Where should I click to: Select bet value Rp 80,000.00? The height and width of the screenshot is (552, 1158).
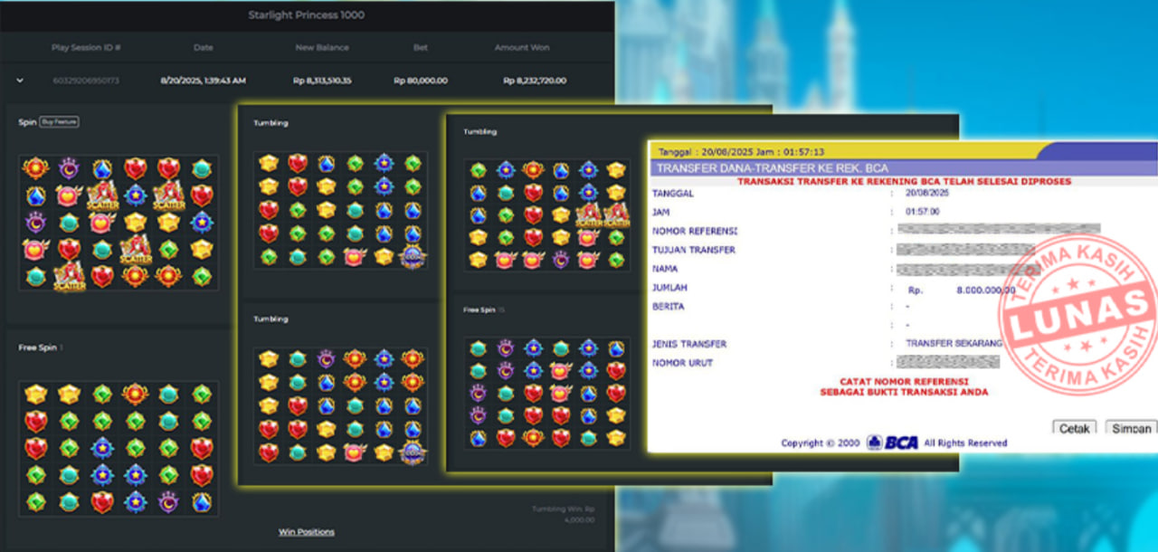(421, 81)
